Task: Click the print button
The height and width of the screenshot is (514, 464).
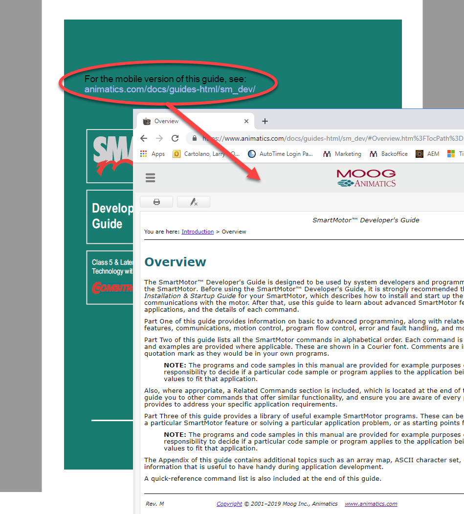Action: 156,202
